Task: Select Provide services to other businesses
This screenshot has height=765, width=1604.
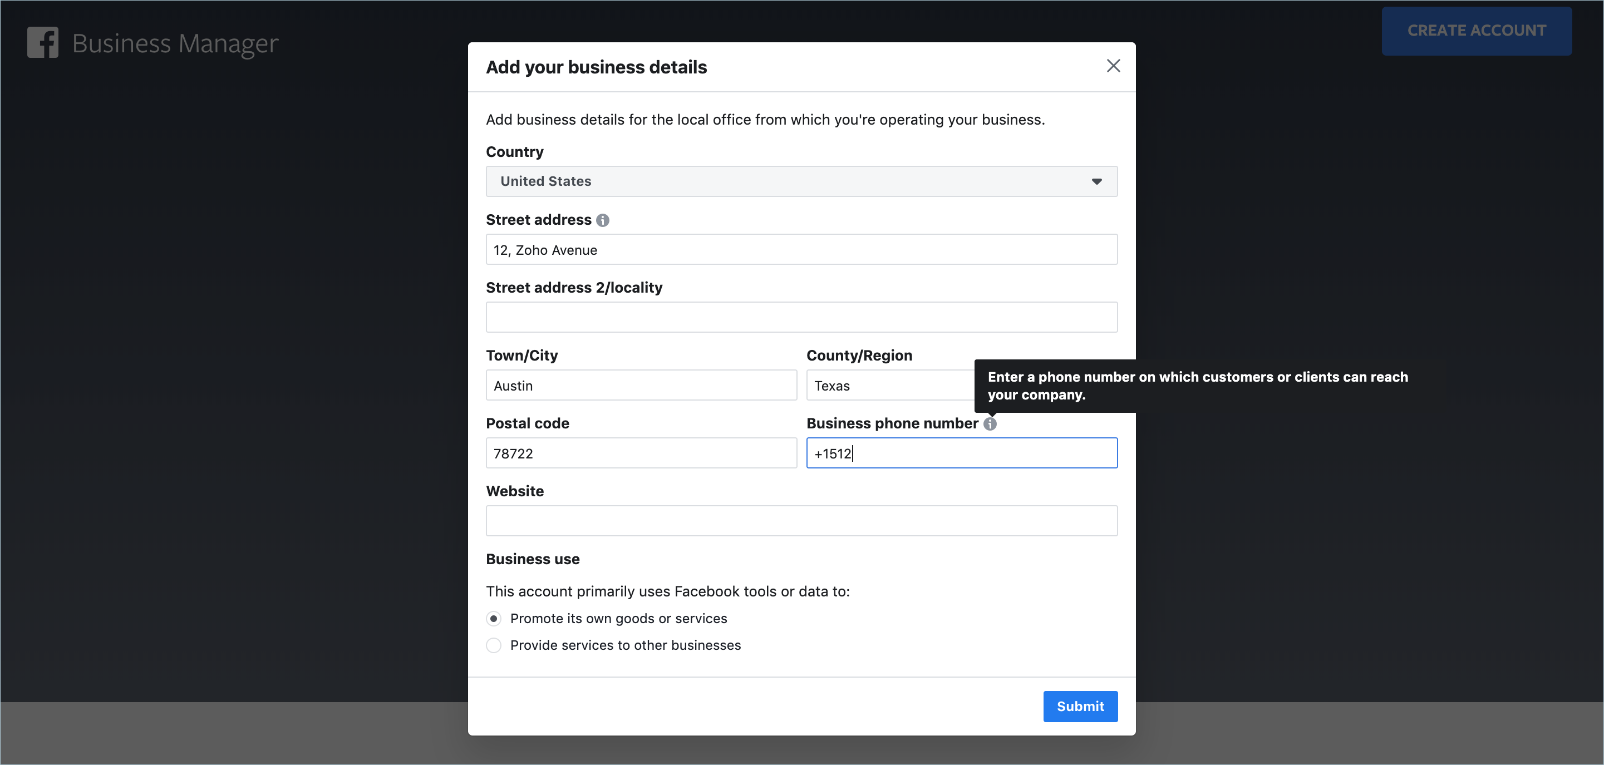Action: 493,645
